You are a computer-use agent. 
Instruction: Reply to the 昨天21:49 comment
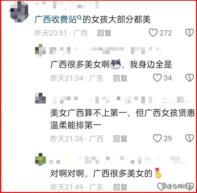pos(120,187)
